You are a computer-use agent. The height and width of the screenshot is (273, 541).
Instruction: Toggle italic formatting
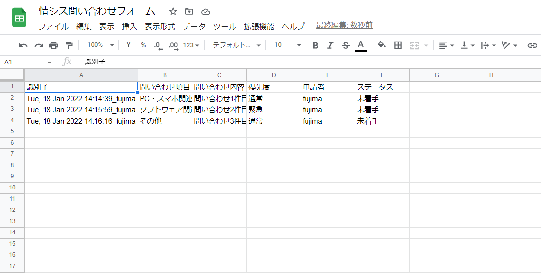click(x=330, y=45)
